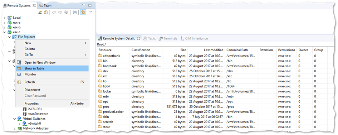This screenshot has width=338, height=135.
Task: Click the Move up one level icon
Action: tap(66, 12)
